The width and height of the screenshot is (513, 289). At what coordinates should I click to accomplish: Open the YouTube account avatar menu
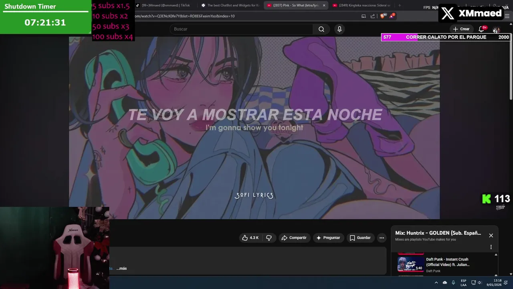pyautogui.click(x=496, y=29)
